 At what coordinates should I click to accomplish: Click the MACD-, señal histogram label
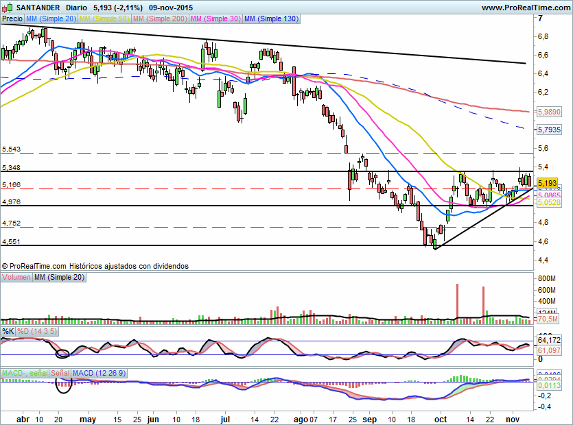tap(25, 373)
